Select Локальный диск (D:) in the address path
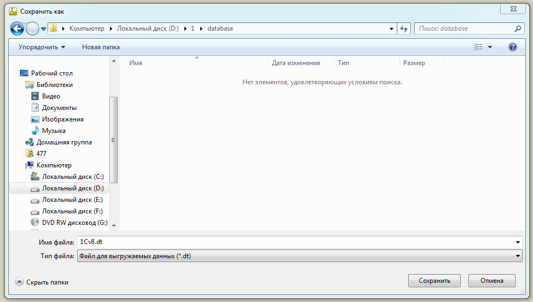Image resolution: width=533 pixels, height=302 pixels. pos(148,28)
